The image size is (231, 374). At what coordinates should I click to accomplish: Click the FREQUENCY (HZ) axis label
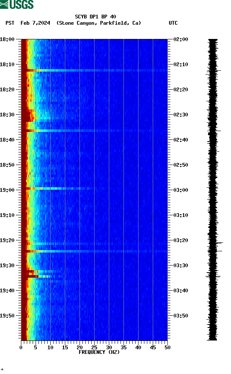(99, 352)
